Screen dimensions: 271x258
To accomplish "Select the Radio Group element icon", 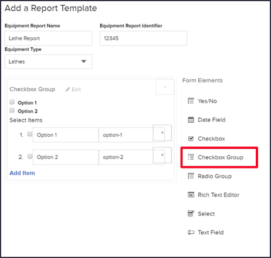I will coord(191,176).
